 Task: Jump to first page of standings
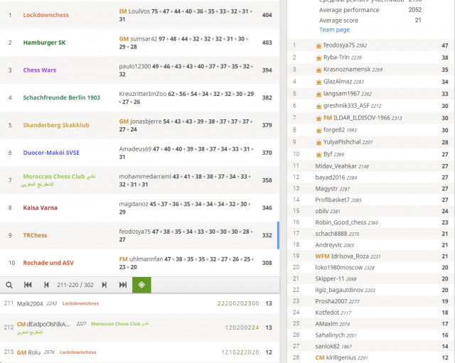coord(28,285)
